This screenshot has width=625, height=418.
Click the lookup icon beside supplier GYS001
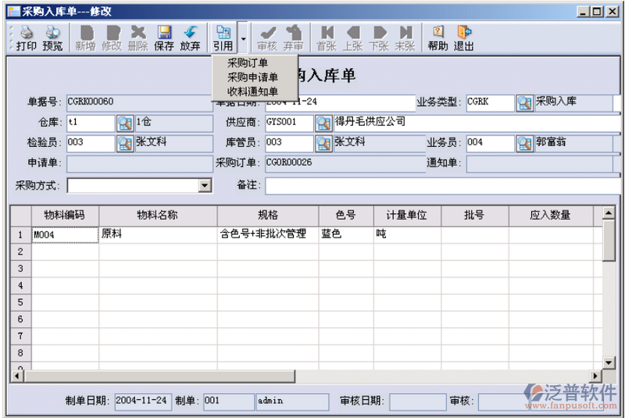pos(323,123)
